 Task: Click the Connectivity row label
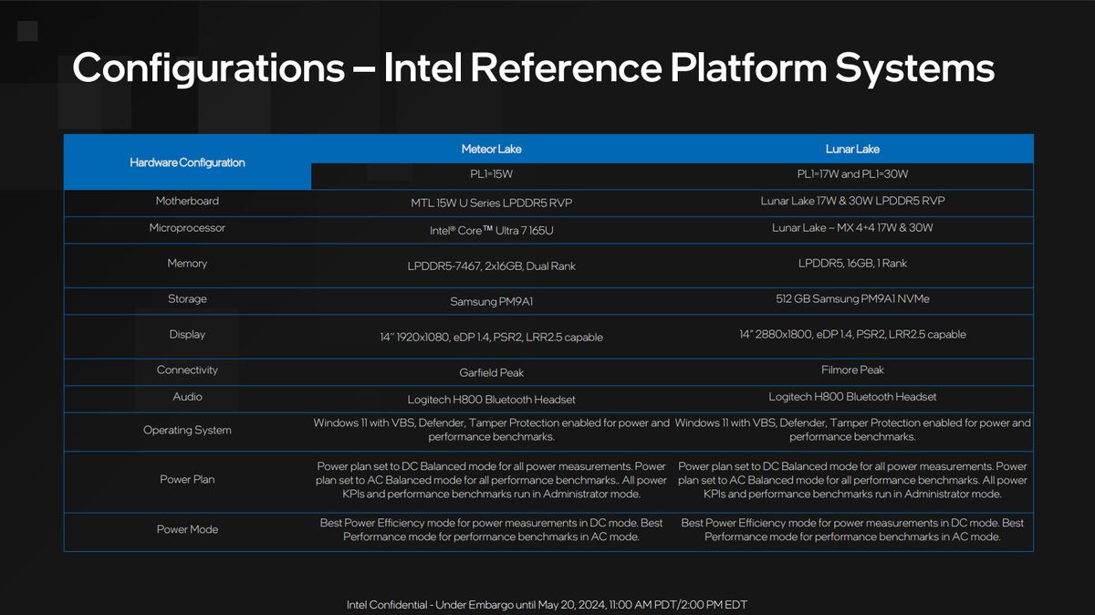(186, 370)
